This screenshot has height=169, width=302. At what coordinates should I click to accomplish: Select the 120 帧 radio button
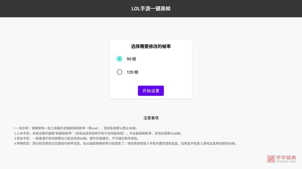click(x=119, y=72)
